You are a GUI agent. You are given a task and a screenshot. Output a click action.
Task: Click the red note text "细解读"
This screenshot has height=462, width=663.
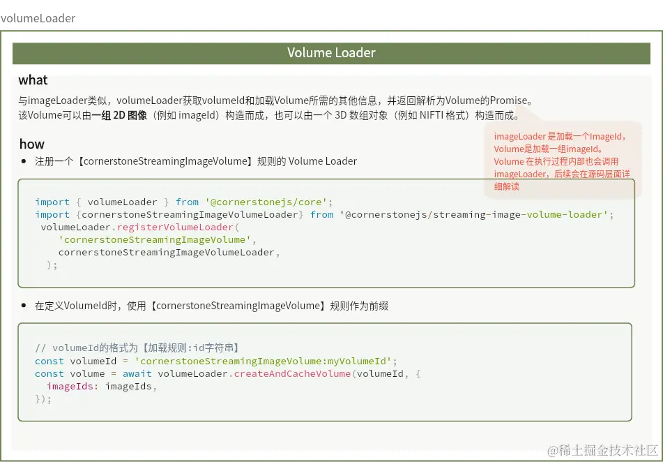click(x=507, y=187)
